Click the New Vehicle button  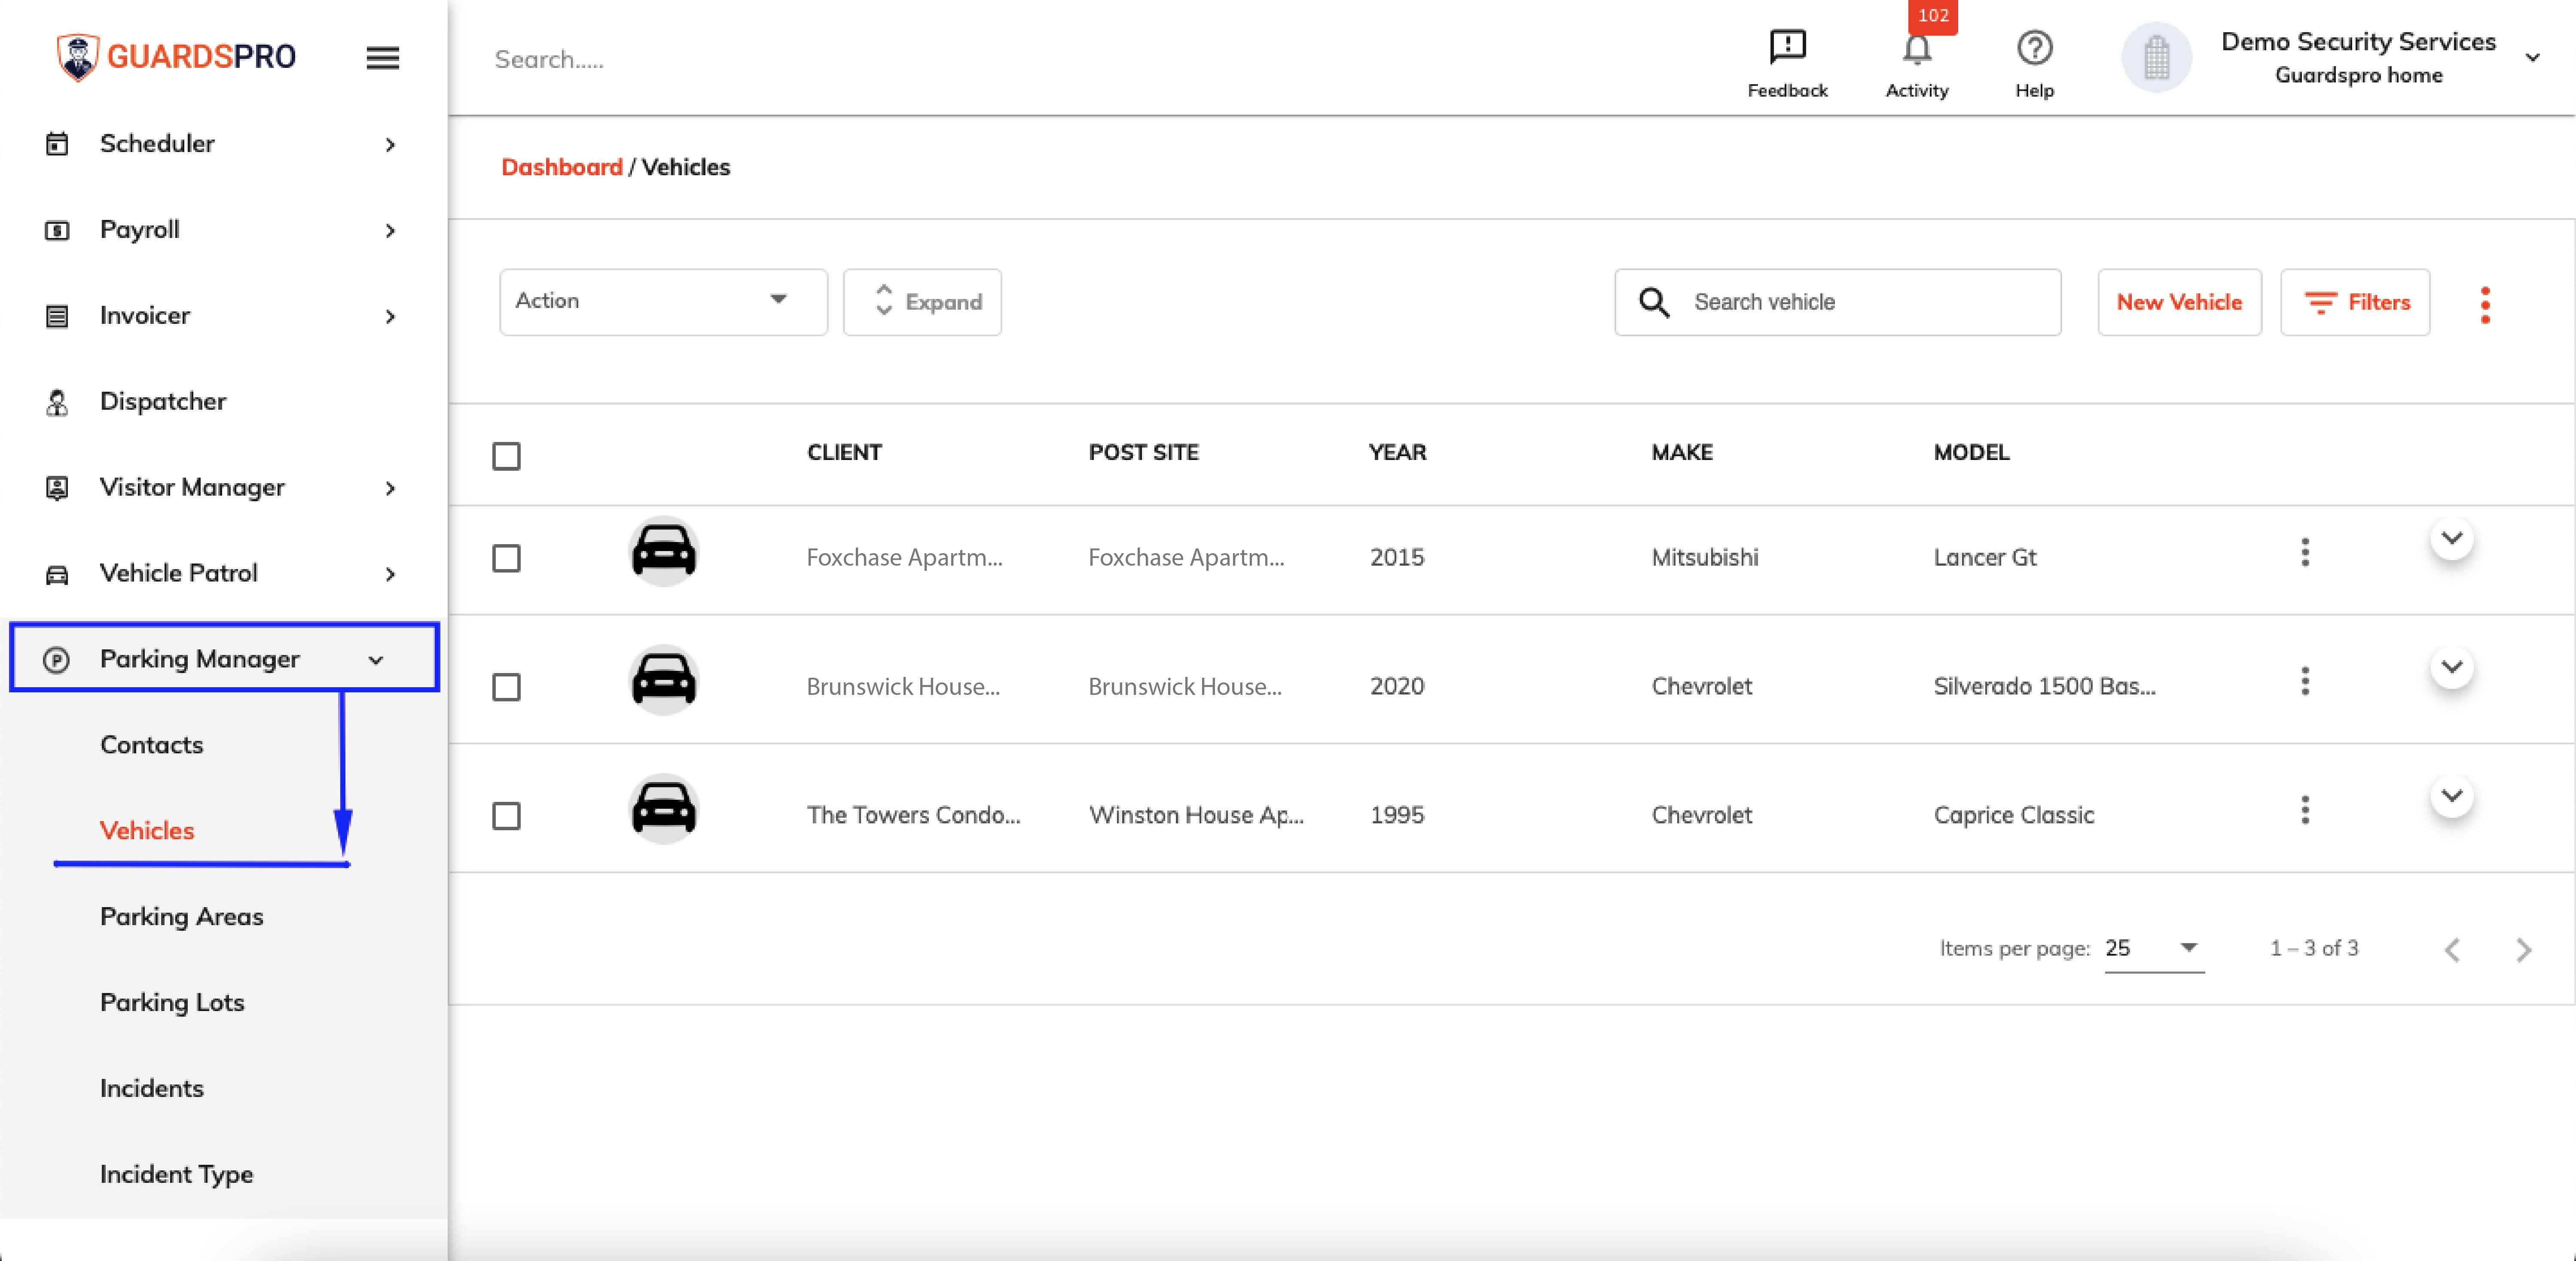click(2179, 301)
